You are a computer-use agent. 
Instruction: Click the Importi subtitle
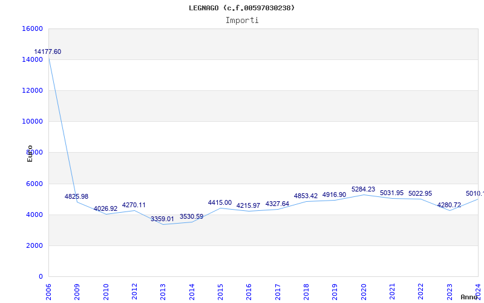click(242, 21)
